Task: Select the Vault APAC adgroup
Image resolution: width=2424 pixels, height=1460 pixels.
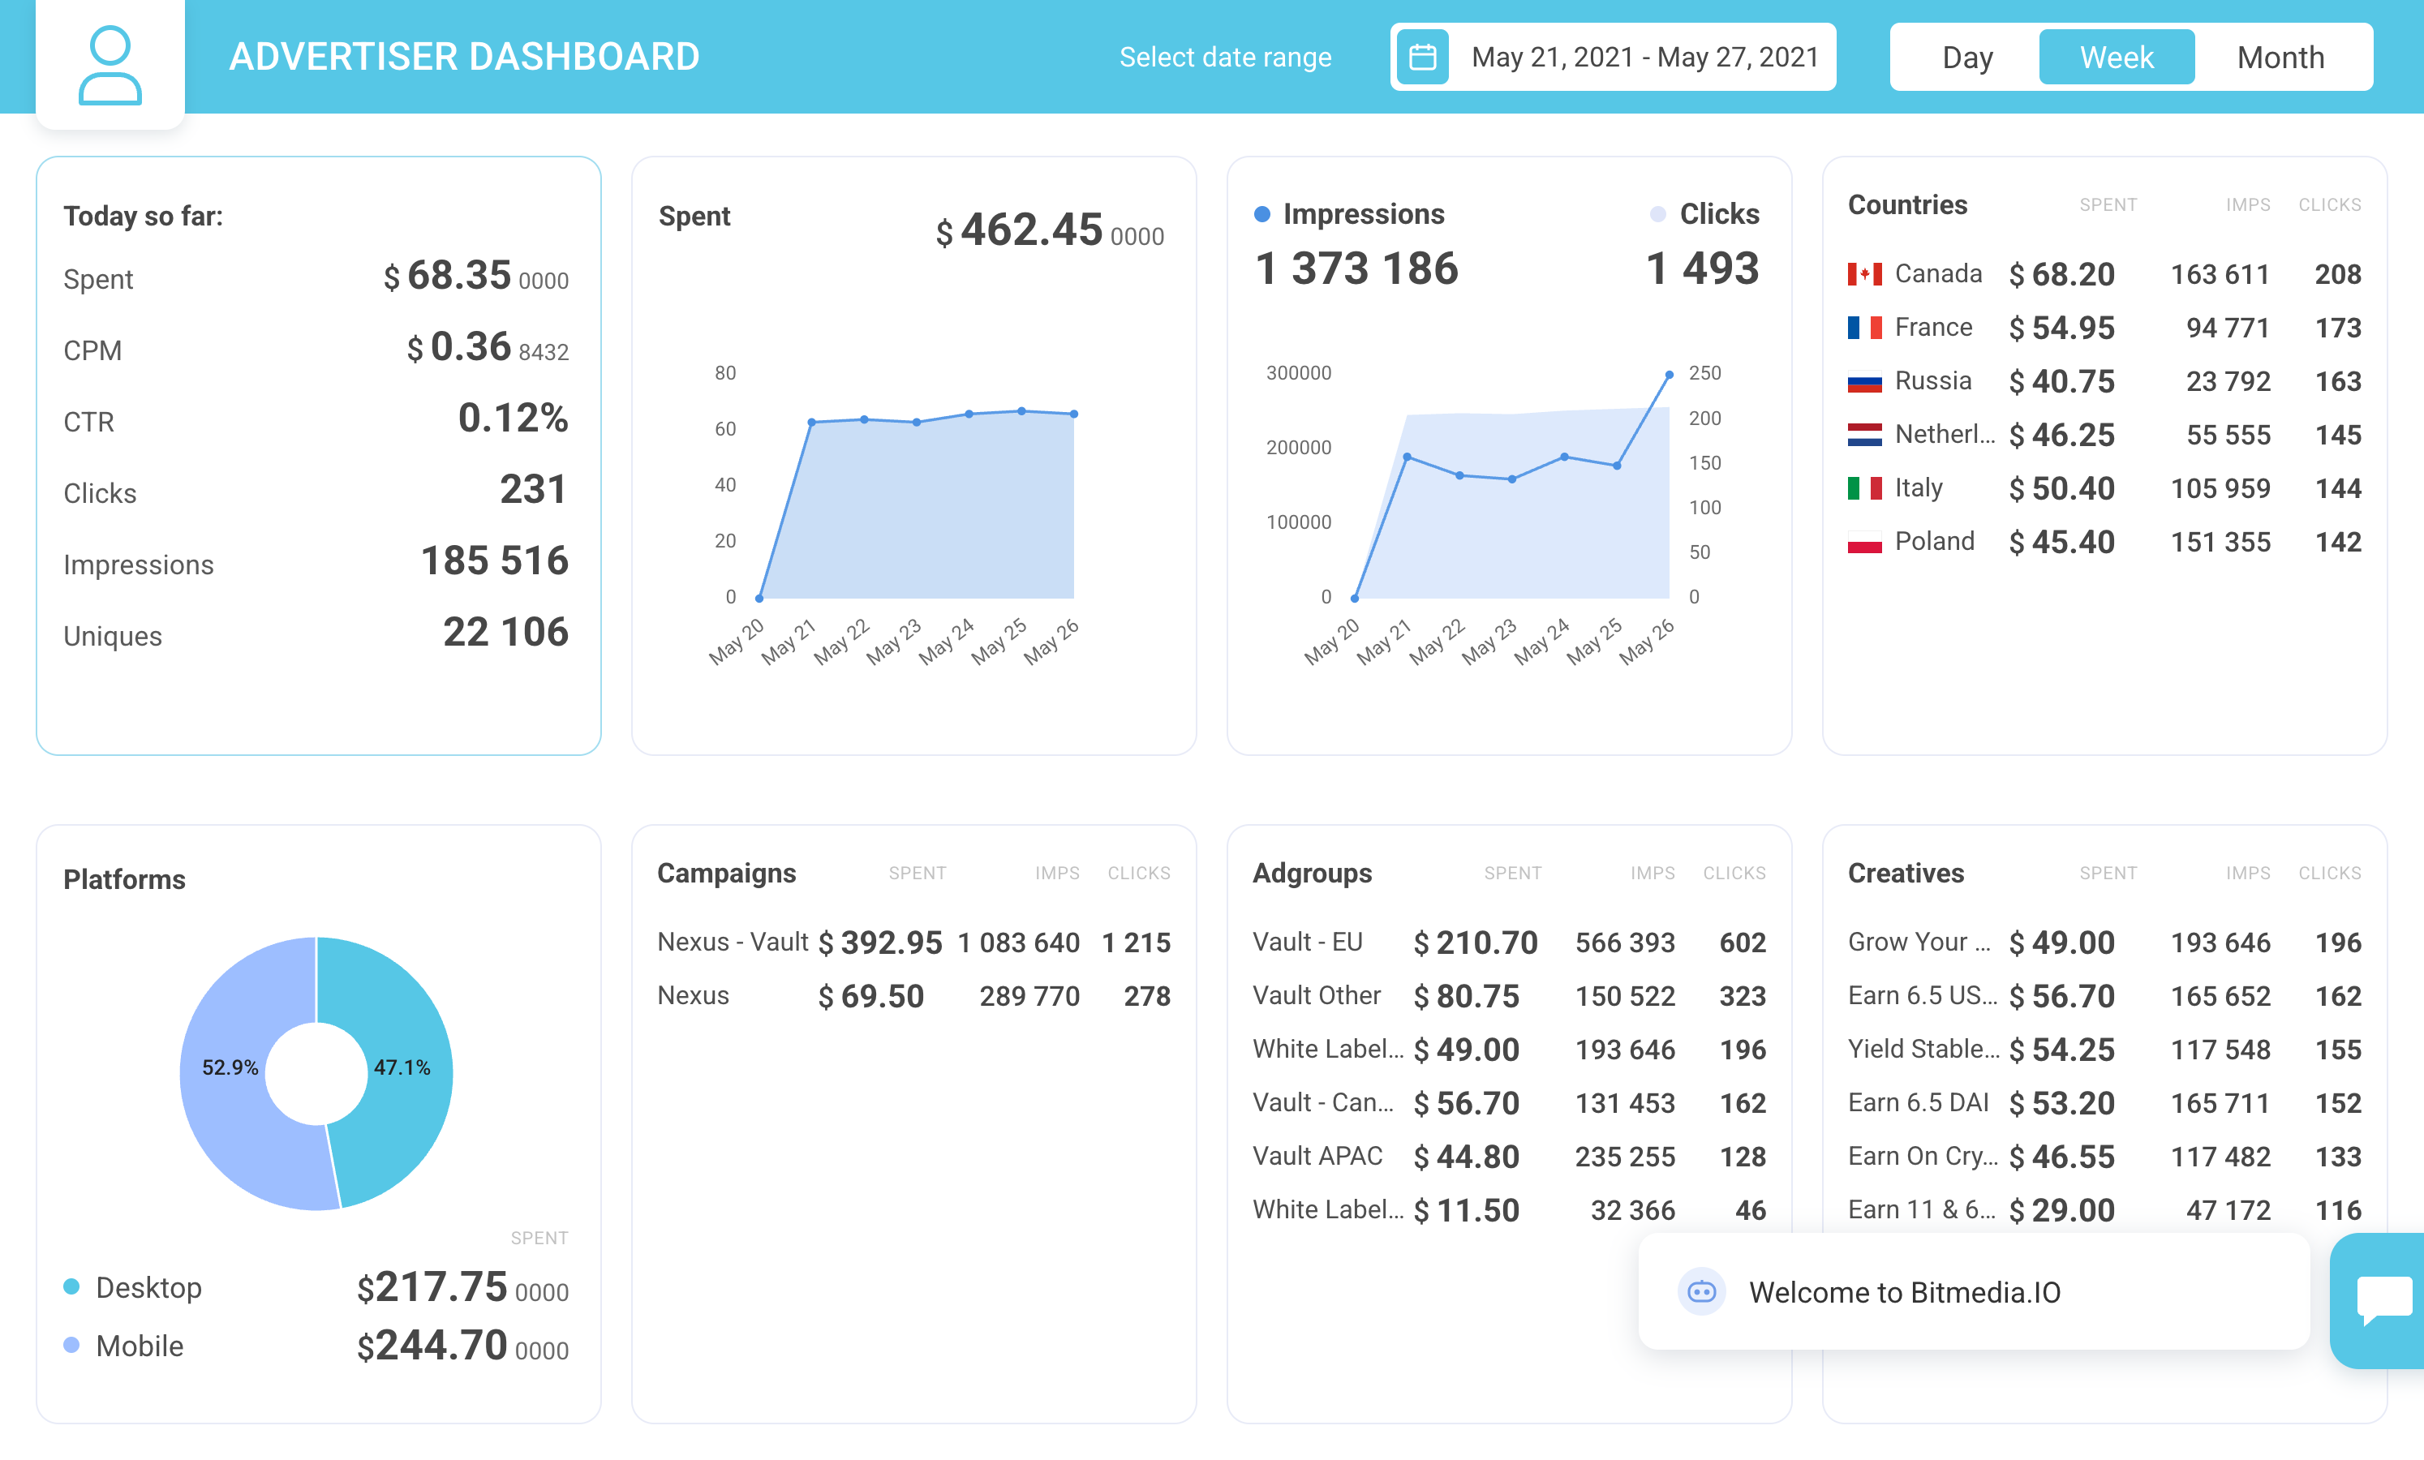Action: tap(1508, 1156)
